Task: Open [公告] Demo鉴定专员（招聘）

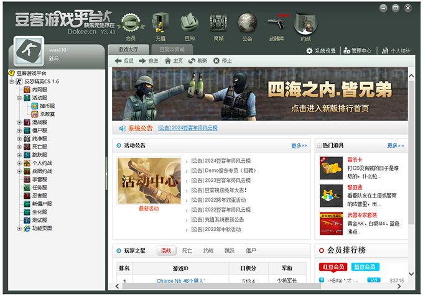Action: pos(224,171)
